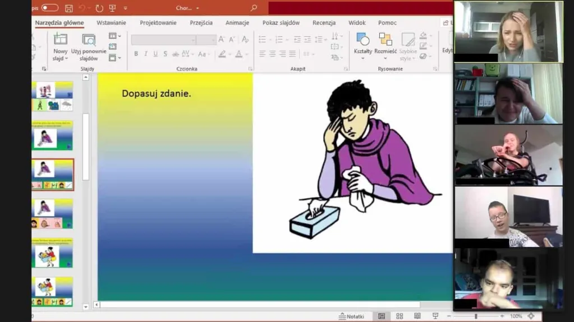This screenshot has height=322, width=574.
Task: Click Użyj ponownie slajdów button
Action: pos(89,47)
